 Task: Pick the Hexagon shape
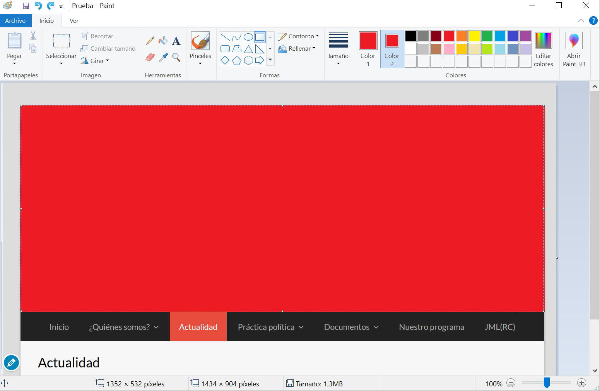click(248, 60)
